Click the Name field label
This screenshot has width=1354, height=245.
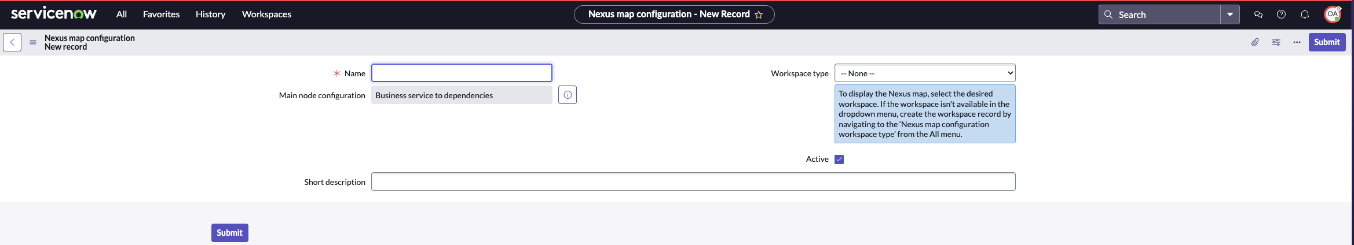click(354, 73)
